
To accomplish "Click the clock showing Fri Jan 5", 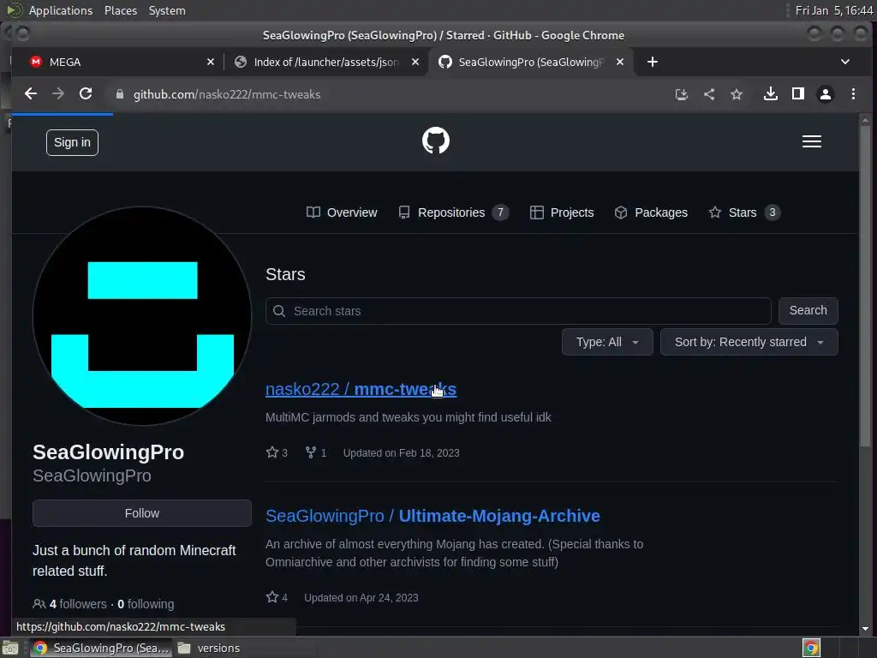I will tap(834, 10).
